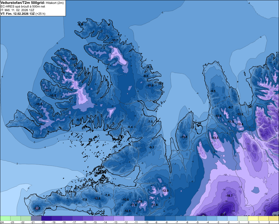Screen dimensions: 279x224
Task: Select legend swatch between -21 and -20
Action: [x=36, y=218]
